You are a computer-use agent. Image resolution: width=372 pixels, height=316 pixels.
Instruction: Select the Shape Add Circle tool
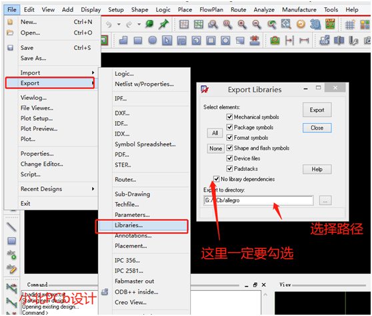[153, 40]
